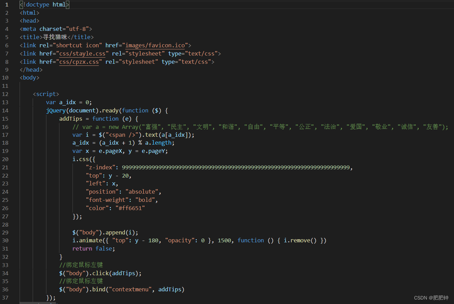Image resolution: width=454 pixels, height=304 pixels.
Task: Click the commented new Array line
Action: (260, 127)
